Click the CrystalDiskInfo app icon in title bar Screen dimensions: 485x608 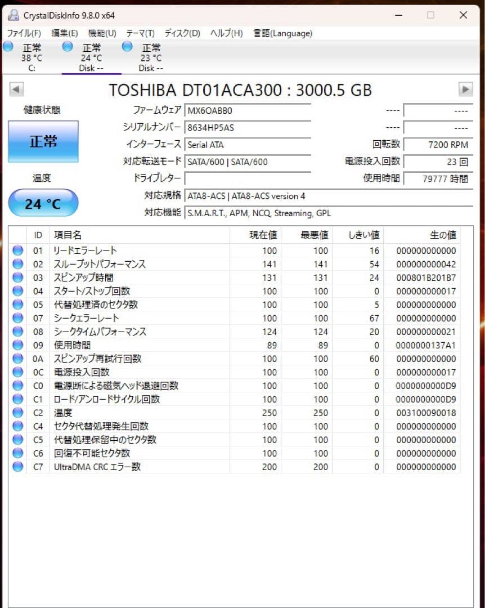click(13, 15)
